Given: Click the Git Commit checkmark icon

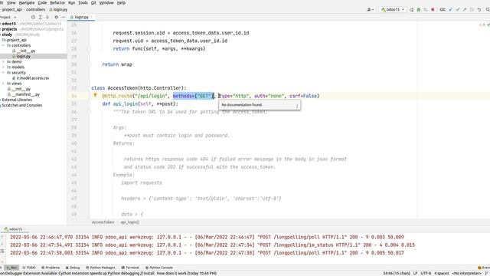Looking at the screenshot, I should coord(458,10).
